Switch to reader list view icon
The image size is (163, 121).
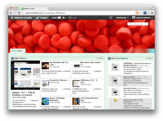[x=70, y=18]
